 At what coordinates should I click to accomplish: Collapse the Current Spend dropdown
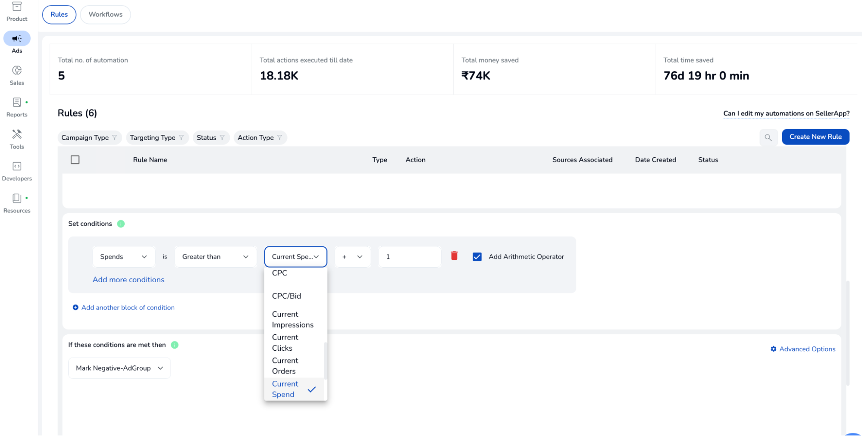pyautogui.click(x=296, y=257)
